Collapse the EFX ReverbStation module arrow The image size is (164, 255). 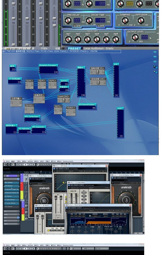(95, 104)
